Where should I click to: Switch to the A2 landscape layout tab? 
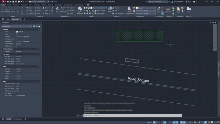[x=18, y=119]
